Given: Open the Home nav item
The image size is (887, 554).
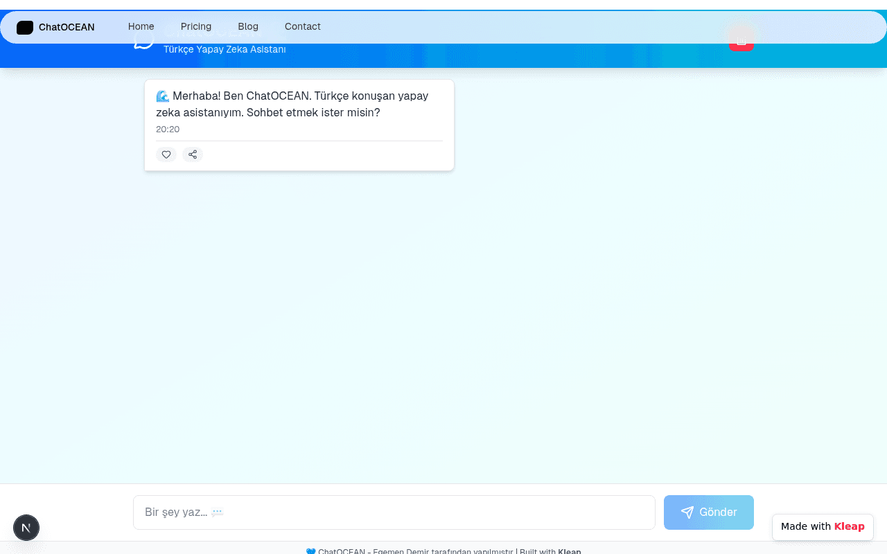Looking at the screenshot, I should [x=141, y=26].
